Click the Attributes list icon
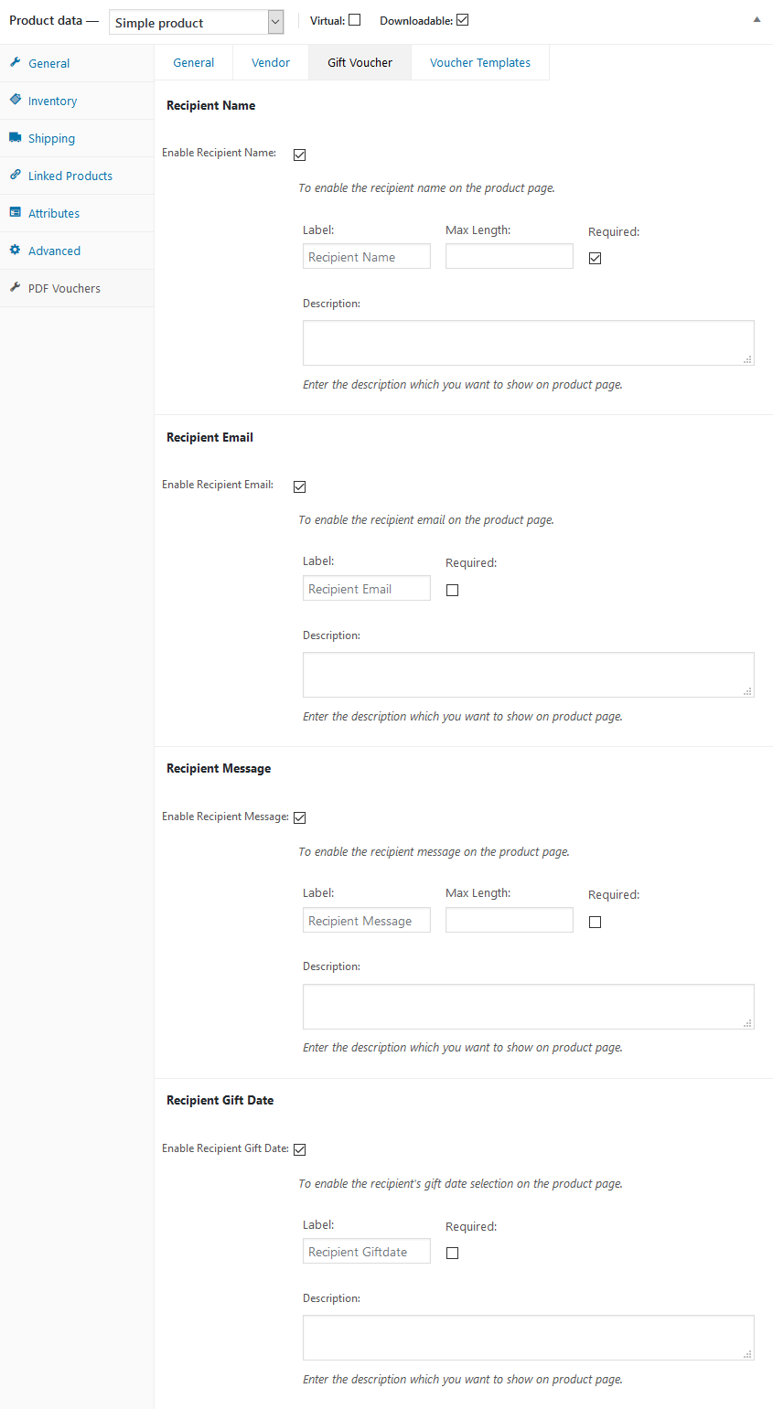773x1409 pixels. (16, 213)
